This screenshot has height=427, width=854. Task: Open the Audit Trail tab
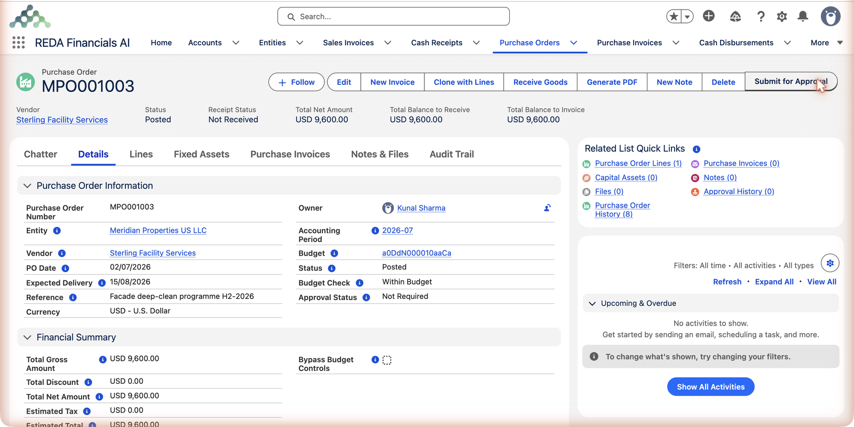pyautogui.click(x=452, y=154)
